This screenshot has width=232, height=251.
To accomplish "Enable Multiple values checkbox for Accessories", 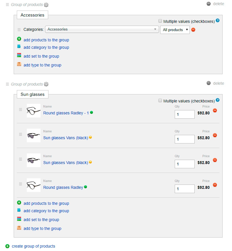I will pos(160,21).
